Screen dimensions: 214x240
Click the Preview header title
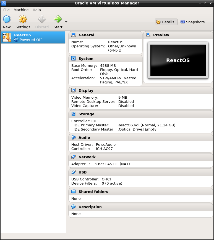point(161,35)
